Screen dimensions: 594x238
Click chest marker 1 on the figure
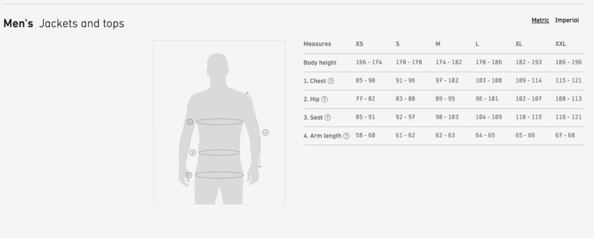pos(190,122)
